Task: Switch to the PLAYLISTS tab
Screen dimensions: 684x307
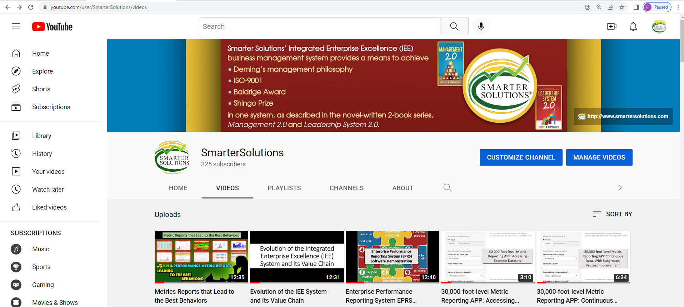Action: tap(284, 188)
